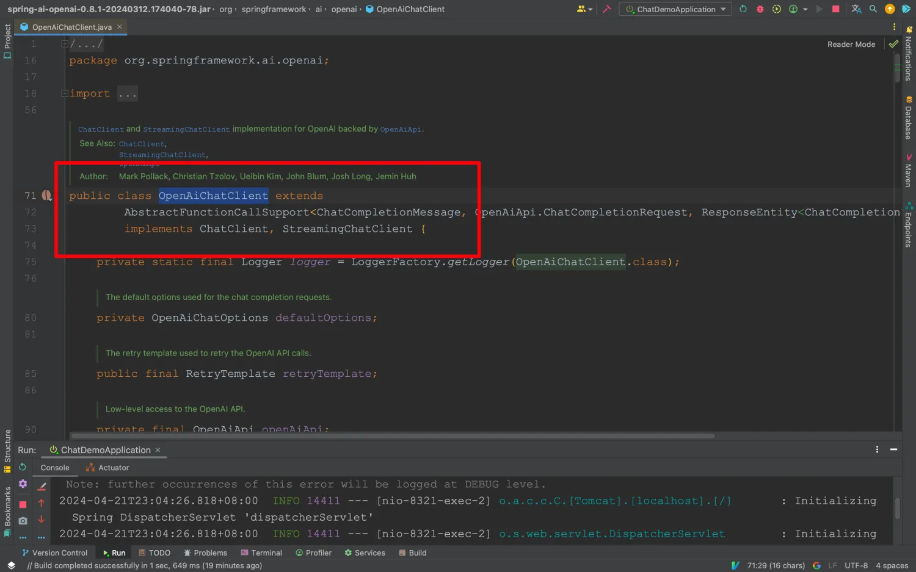The width and height of the screenshot is (916, 572).
Task: Stop the app with top toolbar red square
Action: 836,9
